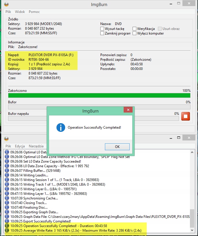Click the '3 929 984 (MODE1/2048)' source sectors value

pyautogui.click(x=44, y=24)
